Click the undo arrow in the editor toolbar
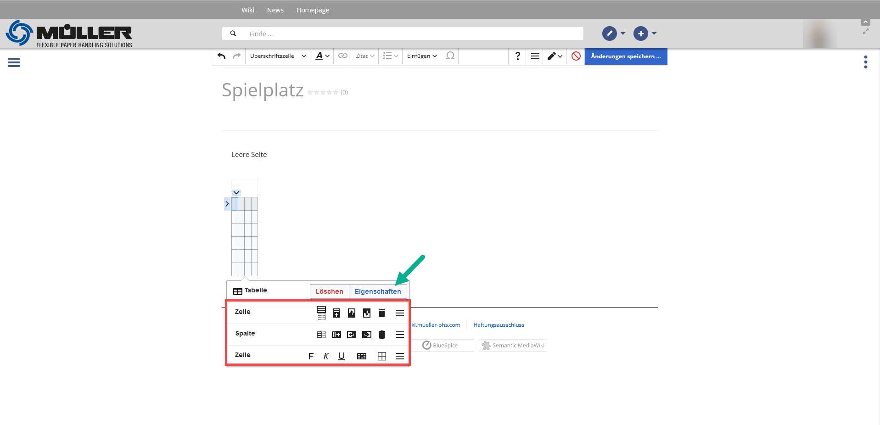This screenshot has width=880, height=425. tap(222, 56)
